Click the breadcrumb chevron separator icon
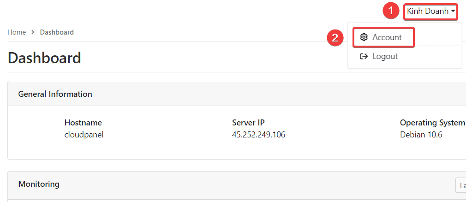466x202 pixels. 33,32
